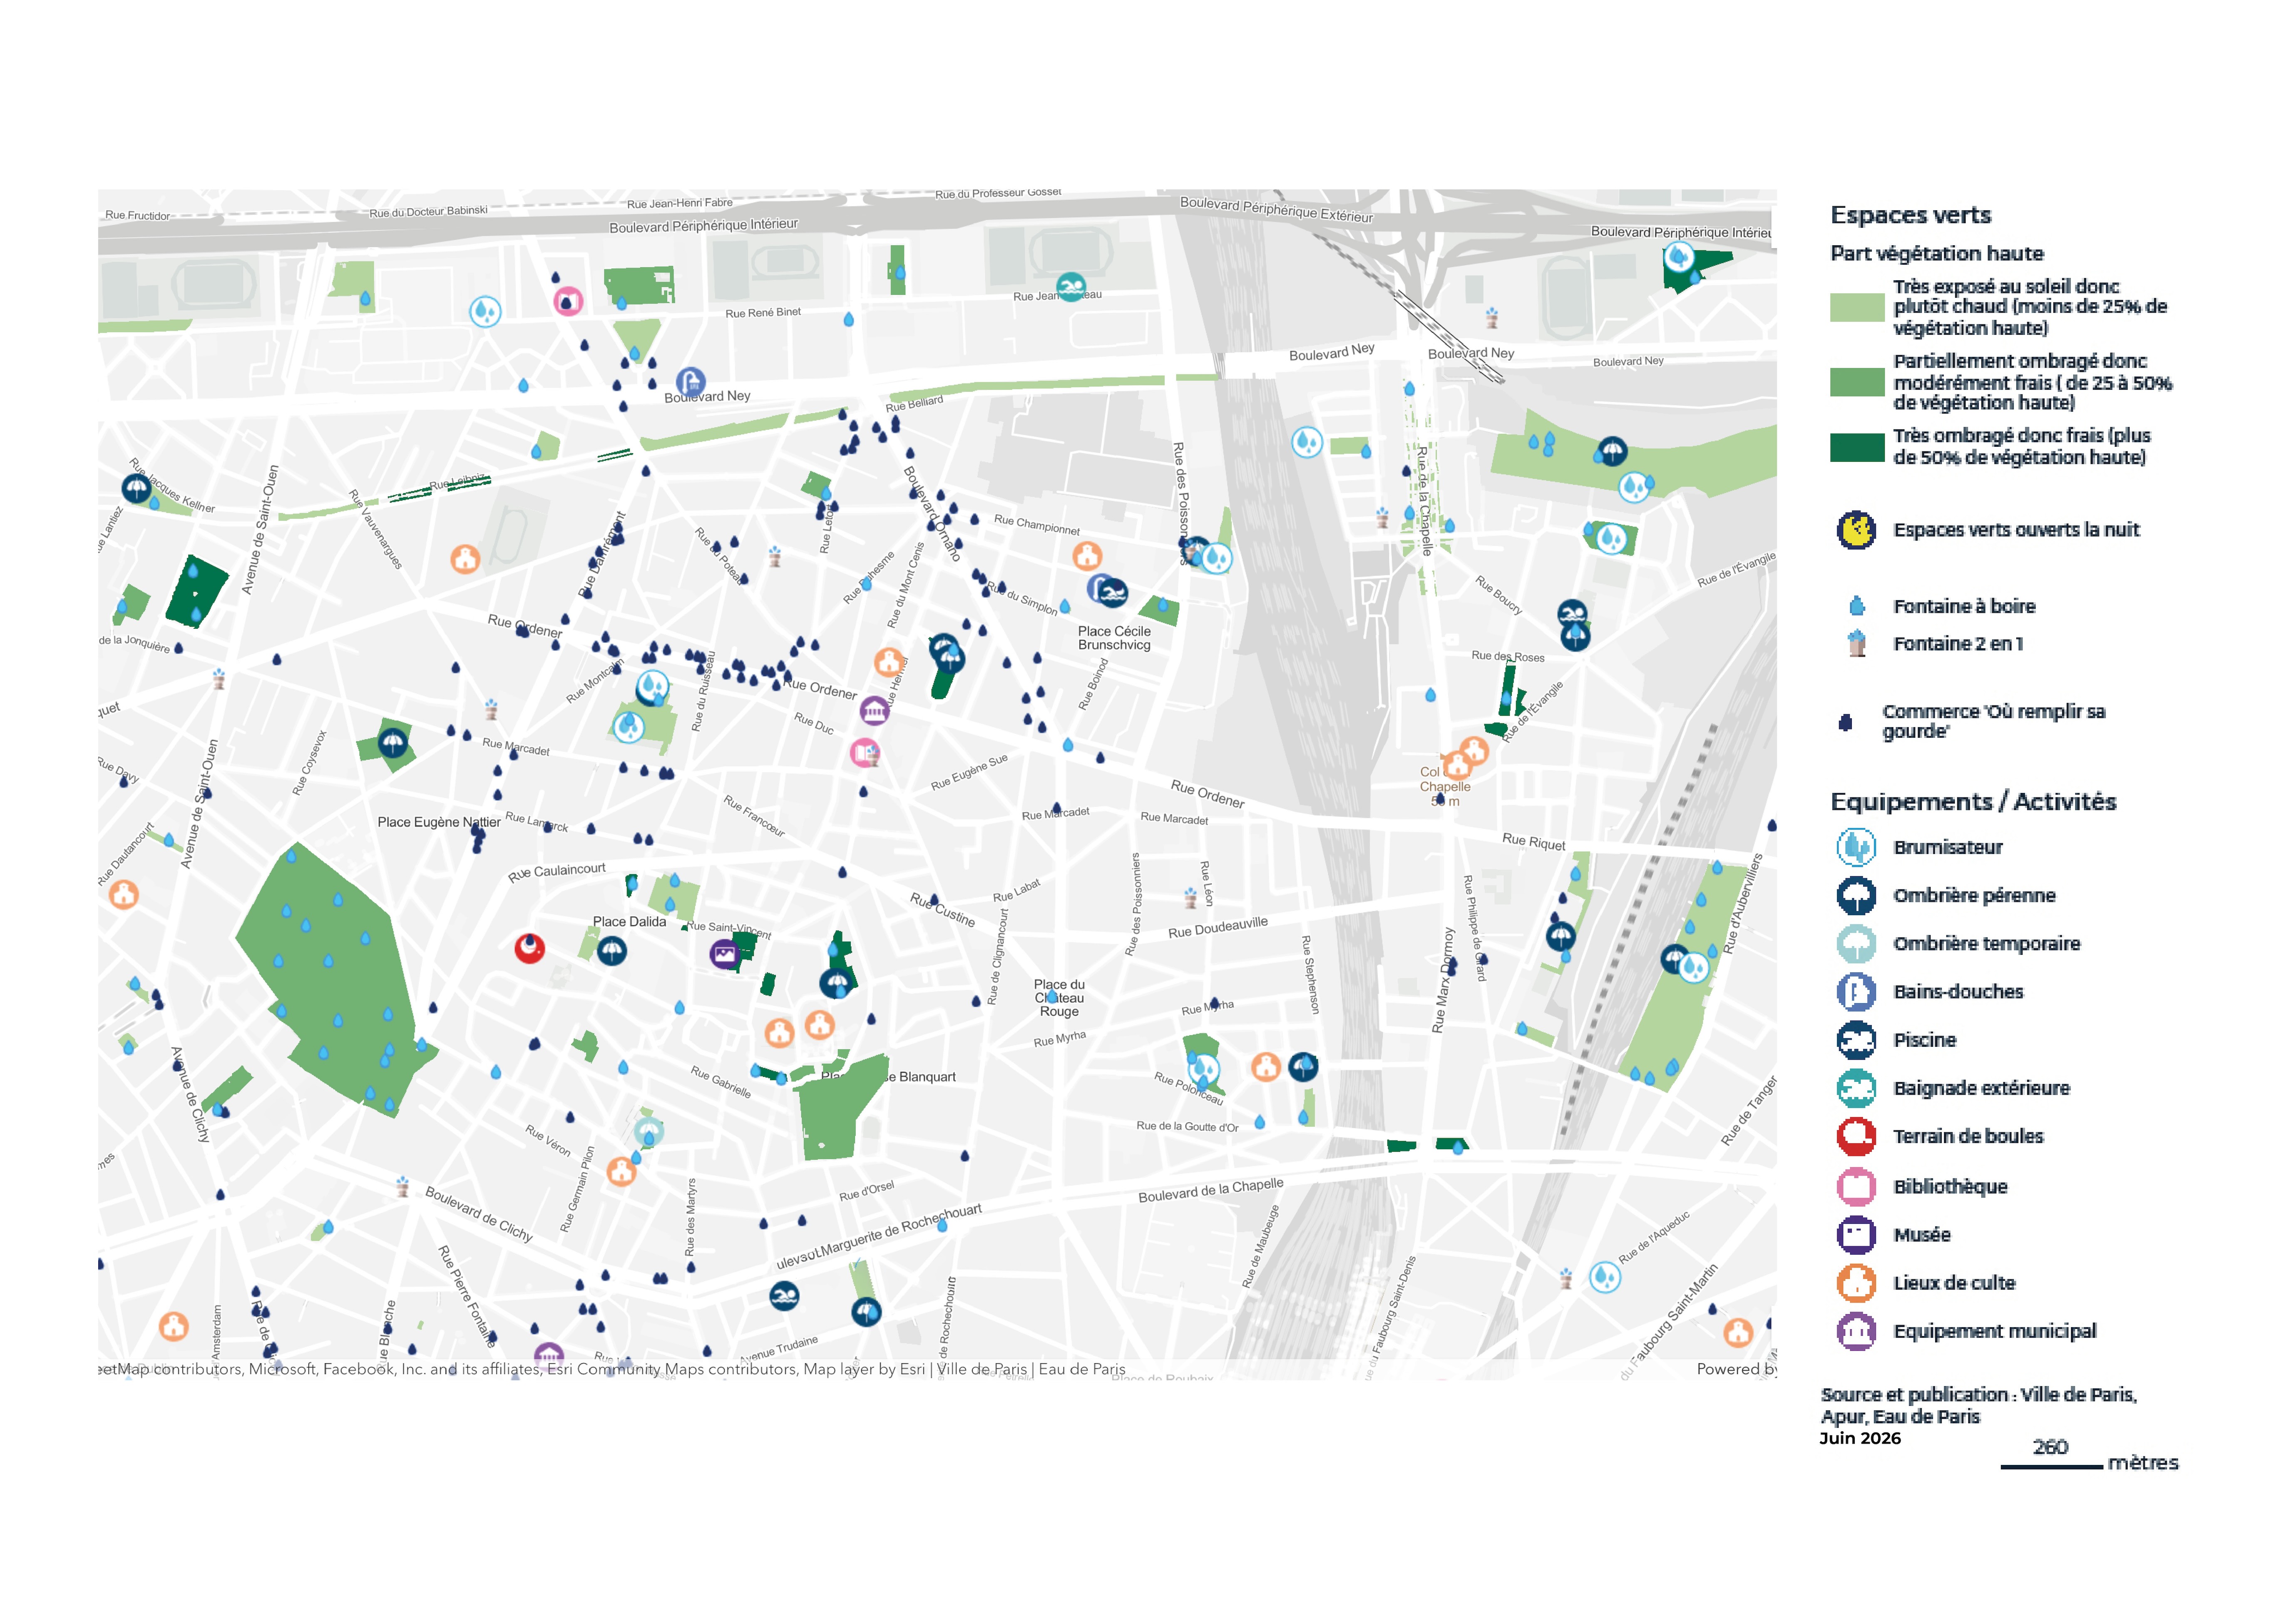
Task: Click the 'Rue Gabrielle' street label
Action: (x=721, y=1082)
